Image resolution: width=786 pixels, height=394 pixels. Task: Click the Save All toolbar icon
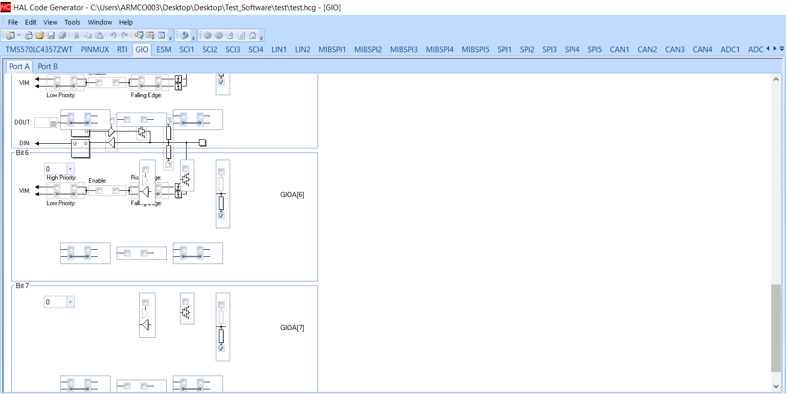(62, 35)
